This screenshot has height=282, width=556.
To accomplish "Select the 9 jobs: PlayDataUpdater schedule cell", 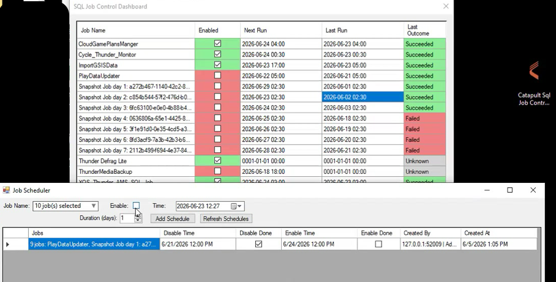I will (x=94, y=244).
